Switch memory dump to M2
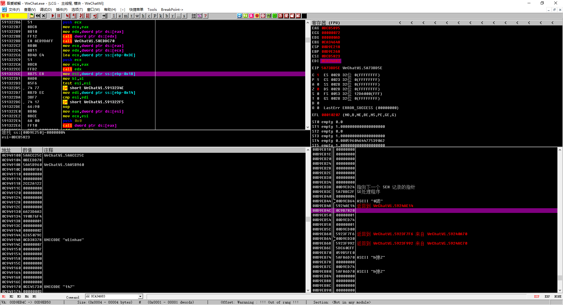 11,296
